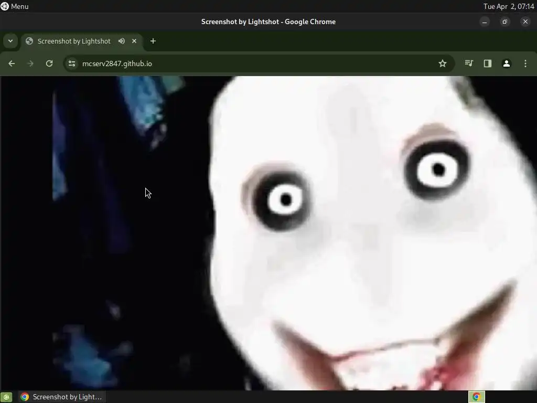Open the Chrome three-dot menu

(x=525, y=63)
